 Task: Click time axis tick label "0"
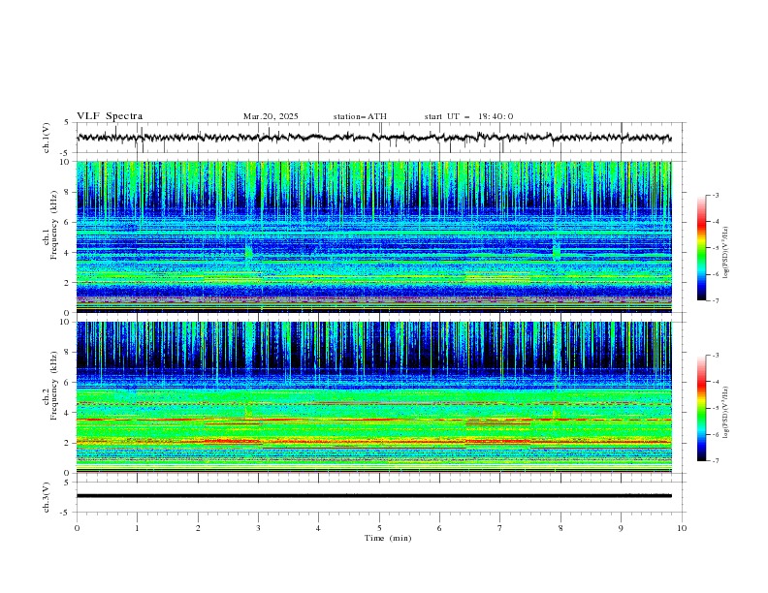pos(77,528)
